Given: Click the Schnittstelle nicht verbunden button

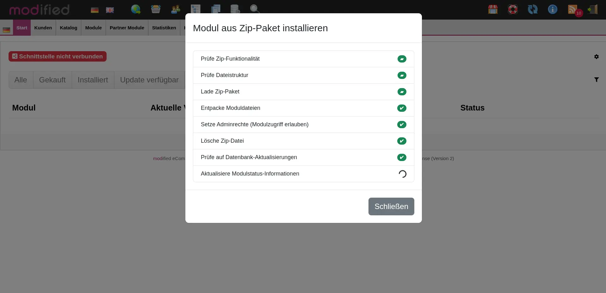Looking at the screenshot, I should pos(58,57).
